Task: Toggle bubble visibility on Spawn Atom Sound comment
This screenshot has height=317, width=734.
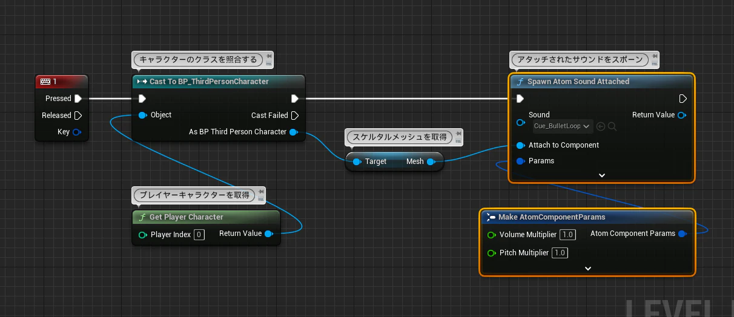Action: coord(655,62)
